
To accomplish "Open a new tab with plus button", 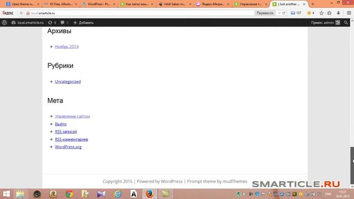I will (313, 4).
